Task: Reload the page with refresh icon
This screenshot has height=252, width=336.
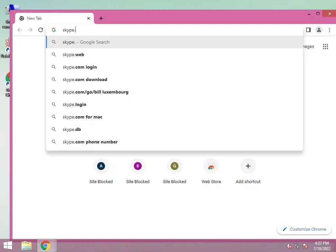Action: click(41, 30)
